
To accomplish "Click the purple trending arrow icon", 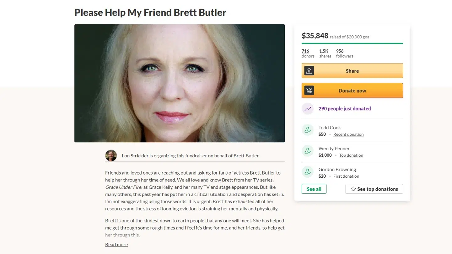I will pyautogui.click(x=308, y=109).
